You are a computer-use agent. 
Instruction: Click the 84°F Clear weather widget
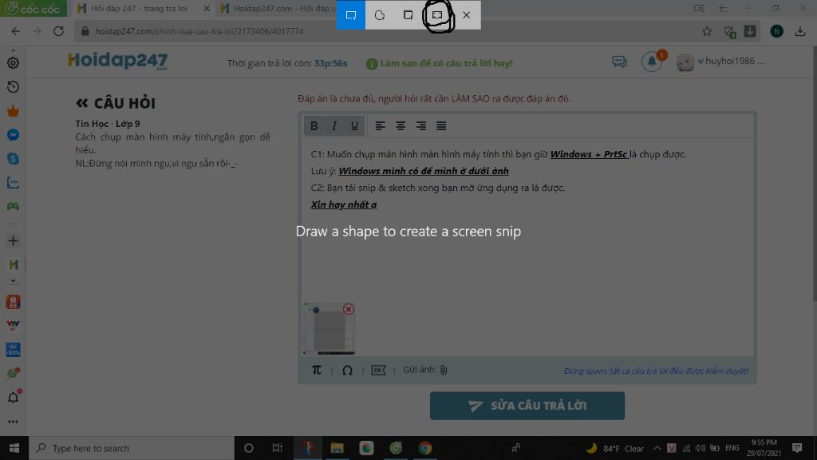tap(615, 448)
